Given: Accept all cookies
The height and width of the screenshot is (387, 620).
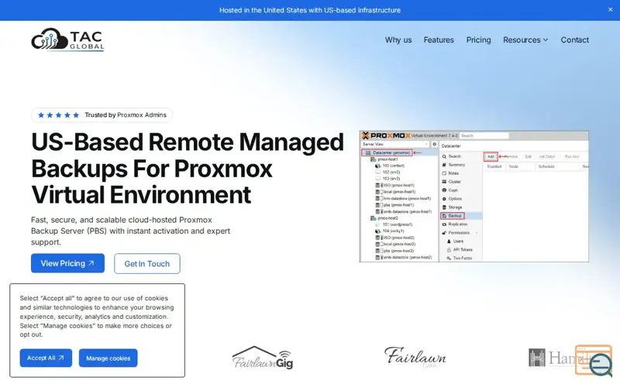Looking at the screenshot, I should [46, 358].
